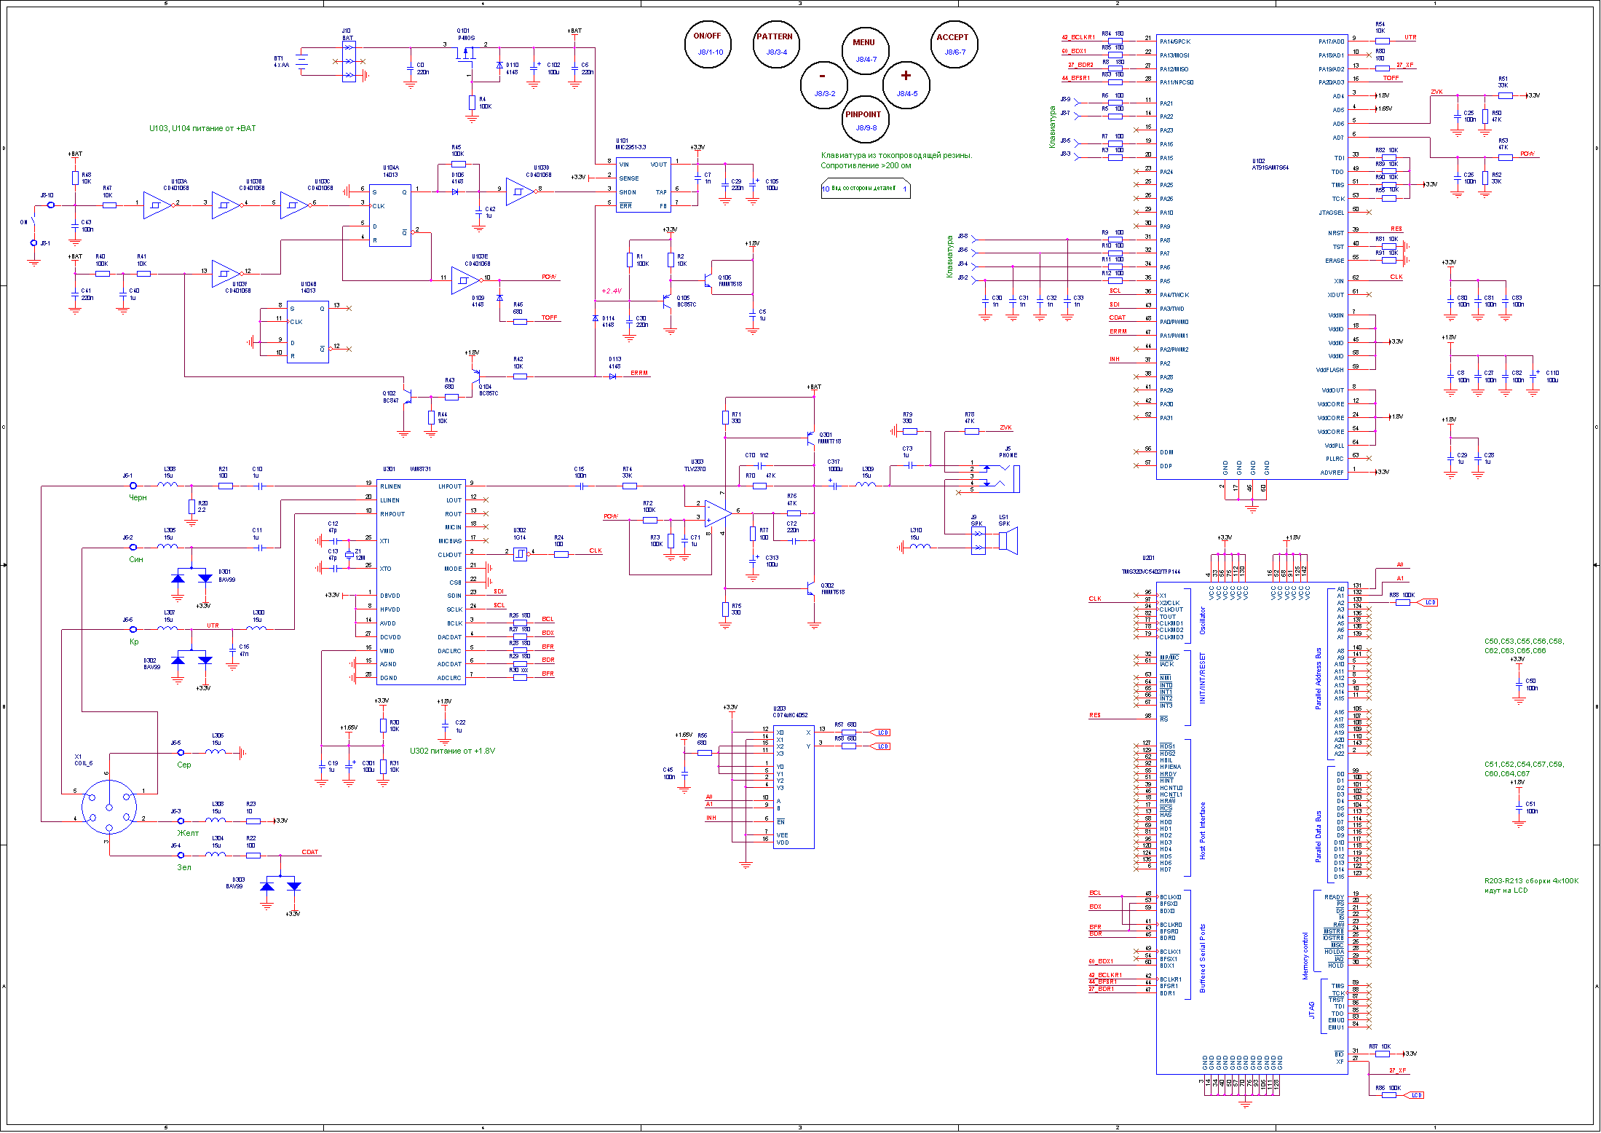
Task: Select the X1 COIL_6 round connector
Action: point(109,807)
